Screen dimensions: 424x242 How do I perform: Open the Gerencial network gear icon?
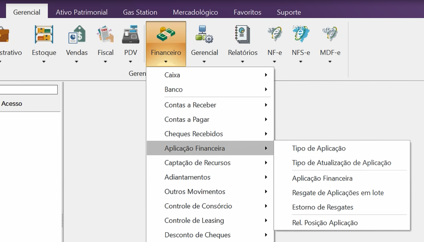(x=204, y=35)
